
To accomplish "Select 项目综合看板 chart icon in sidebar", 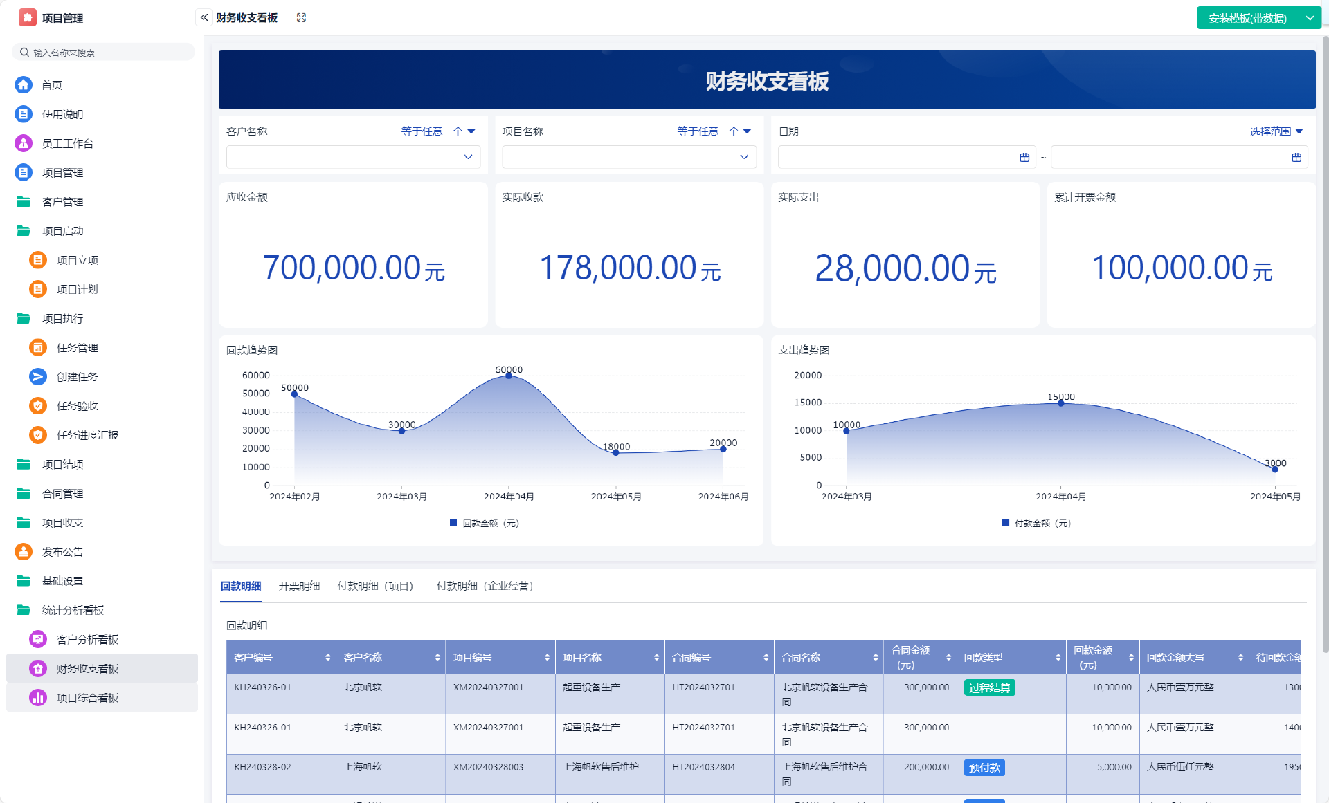I will point(38,698).
